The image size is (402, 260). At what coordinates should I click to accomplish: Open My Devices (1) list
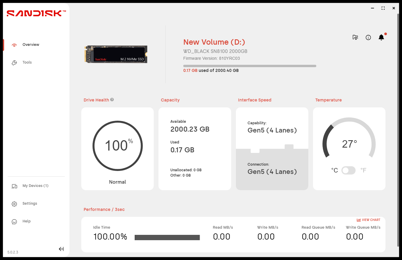pyautogui.click(x=35, y=186)
